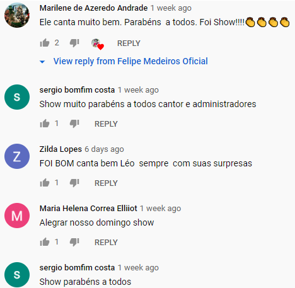Like Maria Helena Correa Elliiot's comment
Viewport: 295px width, 288px height.
[45, 242]
